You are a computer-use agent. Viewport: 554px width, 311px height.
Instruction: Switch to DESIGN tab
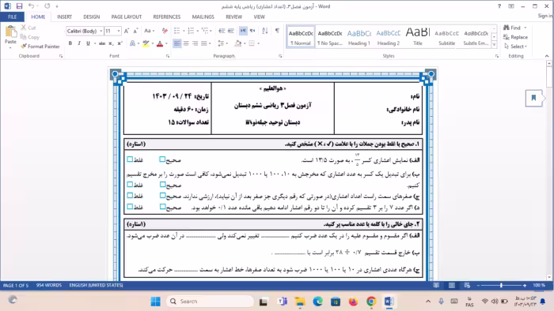[92, 17]
